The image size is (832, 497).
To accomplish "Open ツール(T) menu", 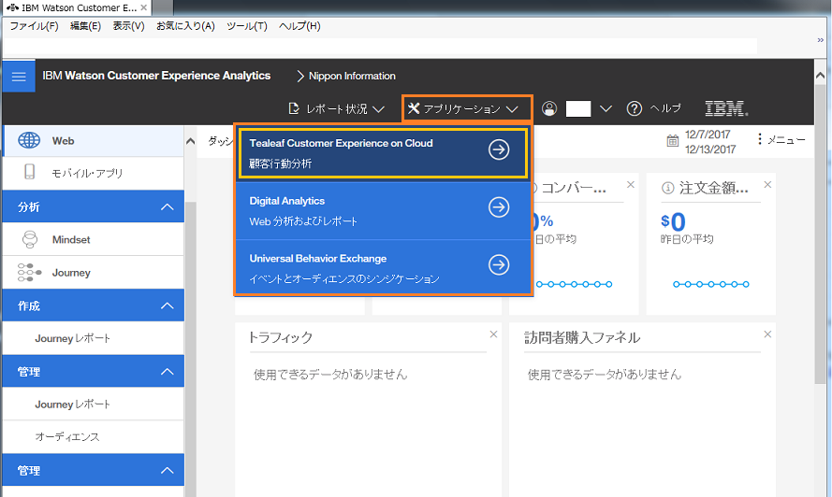I will (x=247, y=26).
